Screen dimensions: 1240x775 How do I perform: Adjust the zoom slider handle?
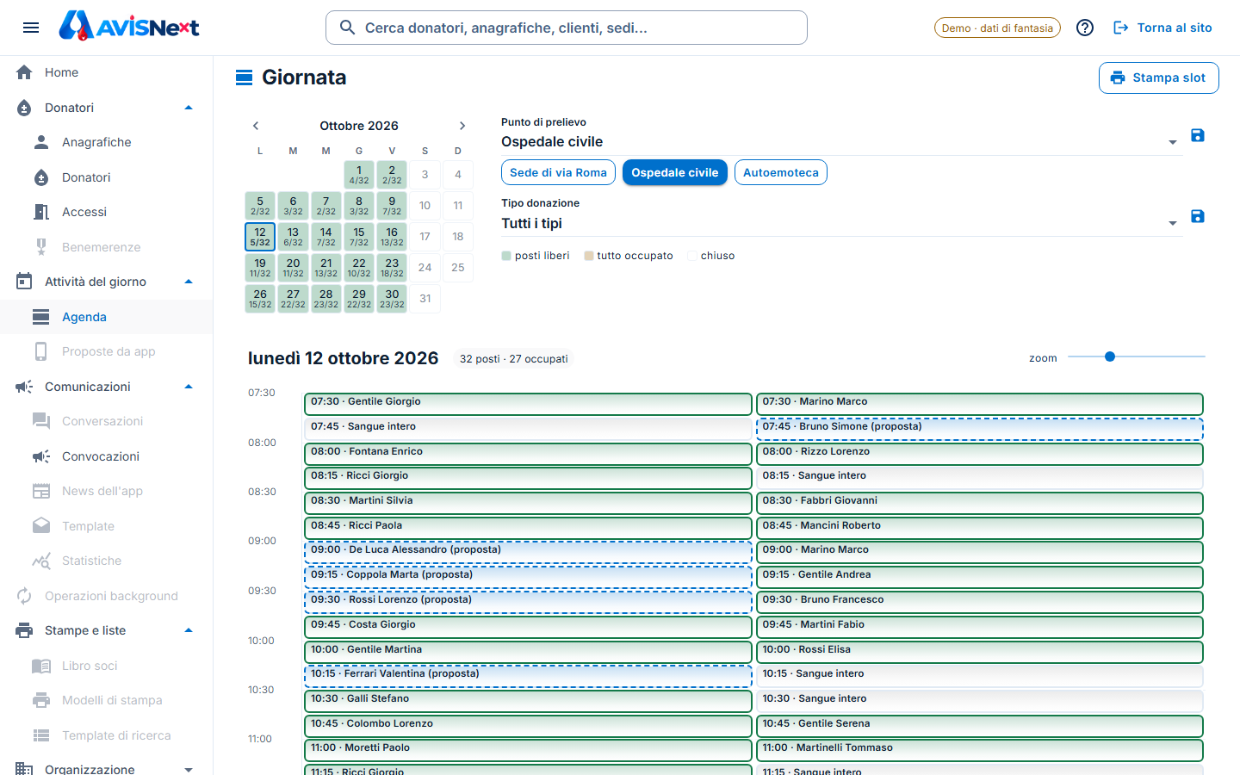[x=1110, y=356]
